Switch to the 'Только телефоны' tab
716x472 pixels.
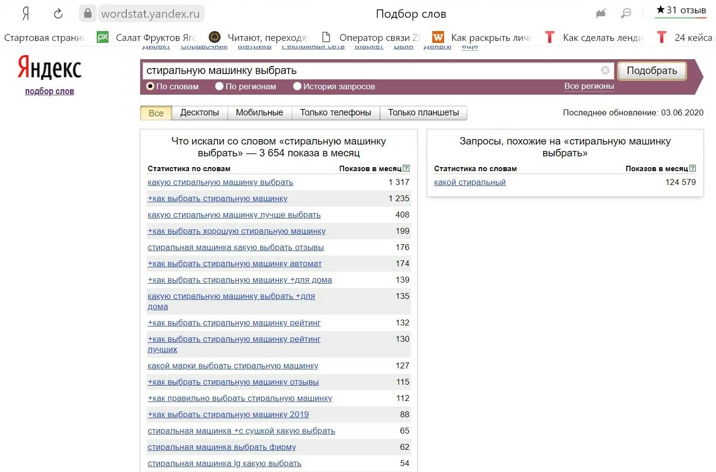pos(336,112)
